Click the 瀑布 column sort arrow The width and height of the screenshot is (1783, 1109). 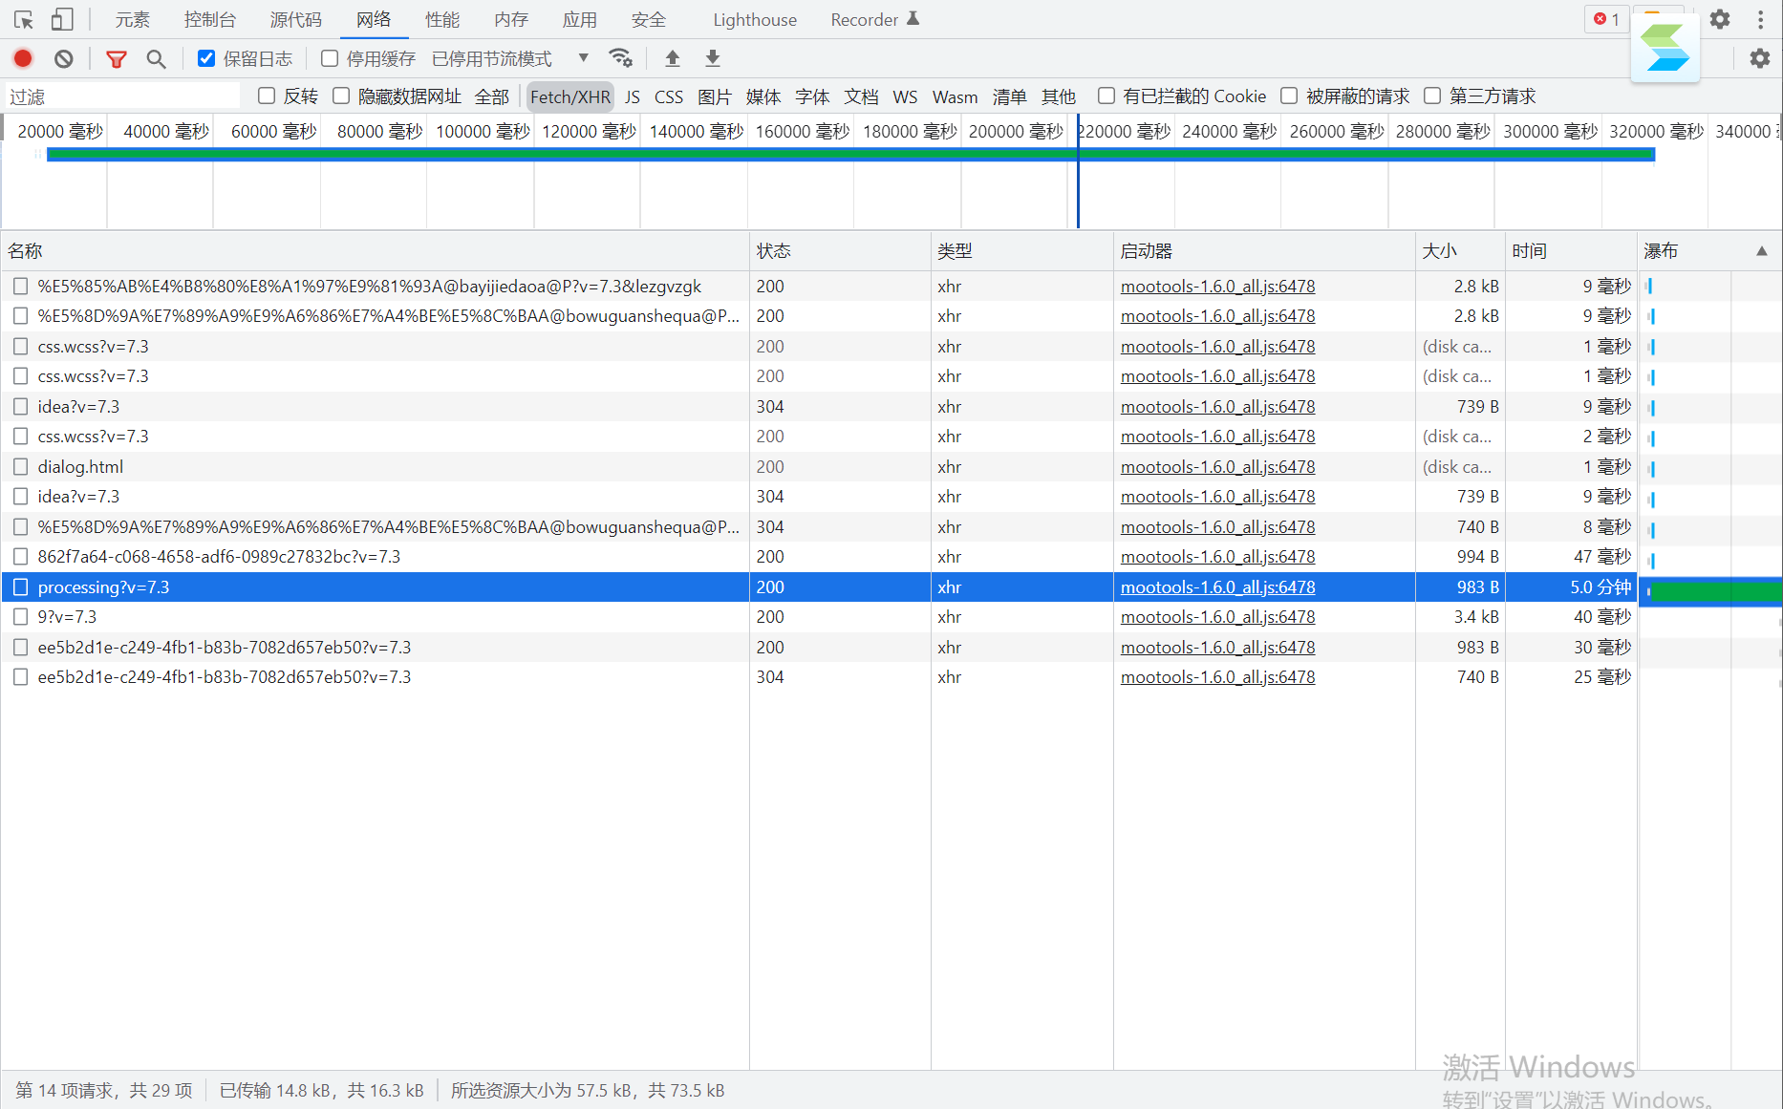1761,251
